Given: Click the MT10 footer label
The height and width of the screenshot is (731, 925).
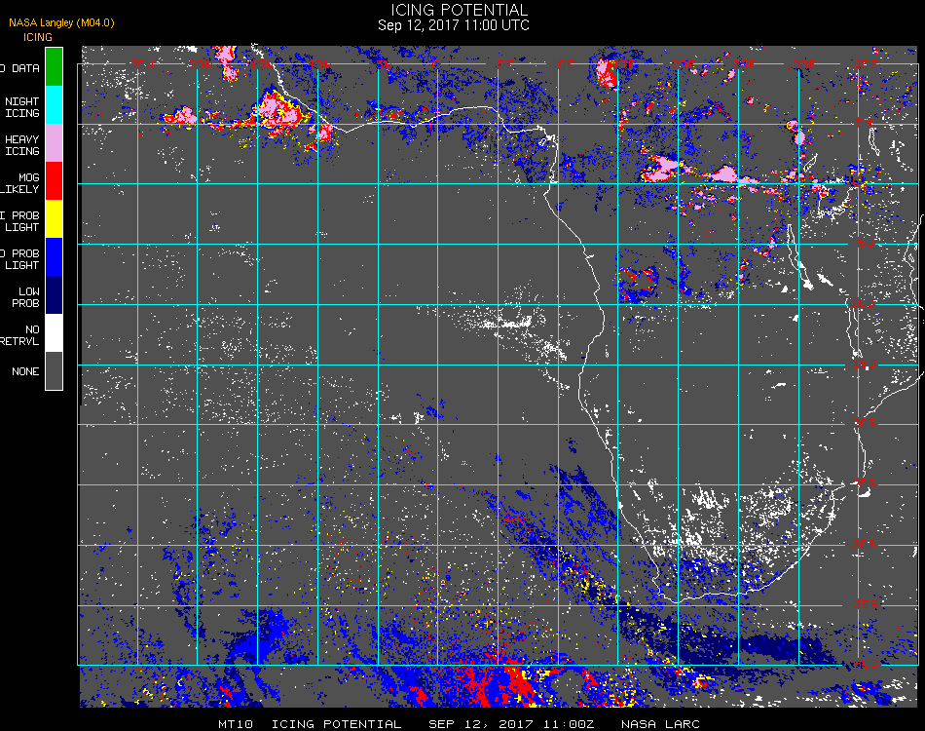Looking at the screenshot, I should [236, 724].
